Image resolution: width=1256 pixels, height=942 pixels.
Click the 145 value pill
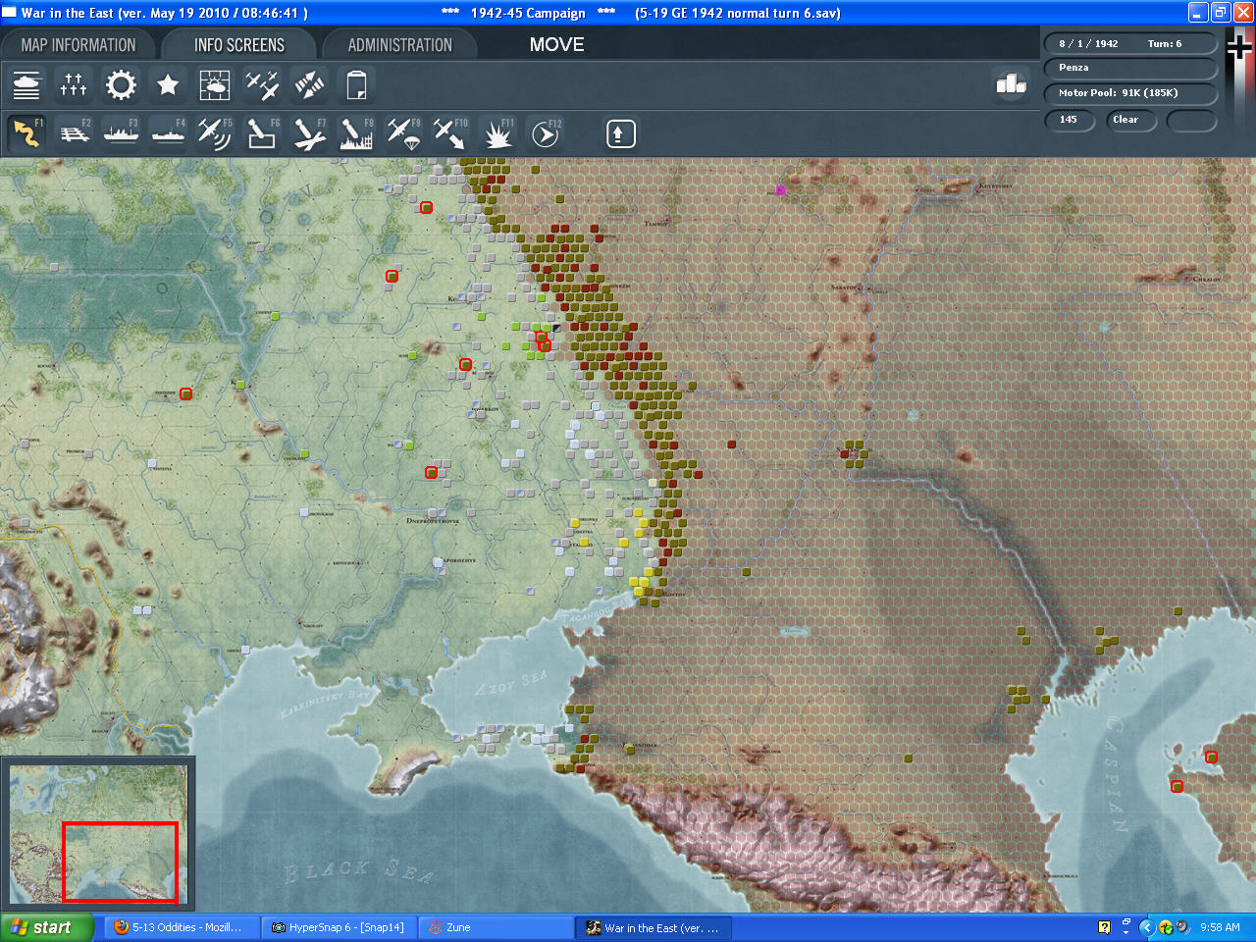[x=1071, y=120]
